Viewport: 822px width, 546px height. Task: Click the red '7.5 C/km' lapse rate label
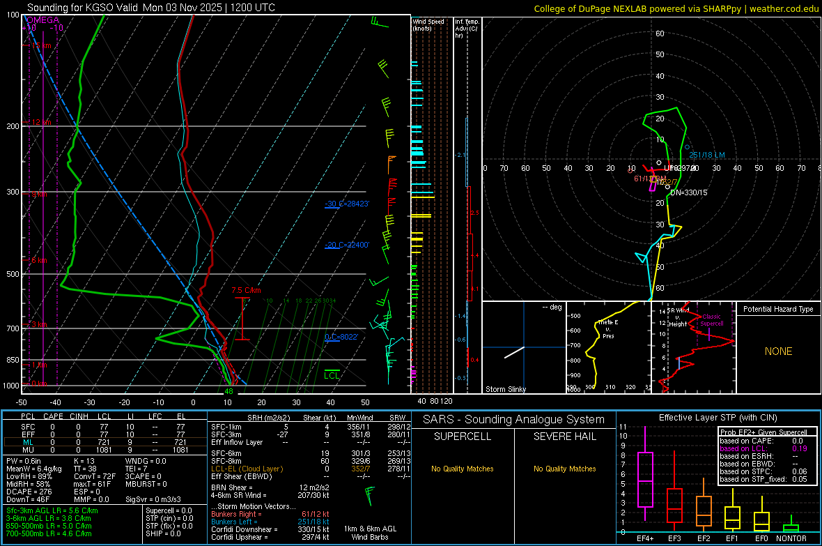(247, 290)
